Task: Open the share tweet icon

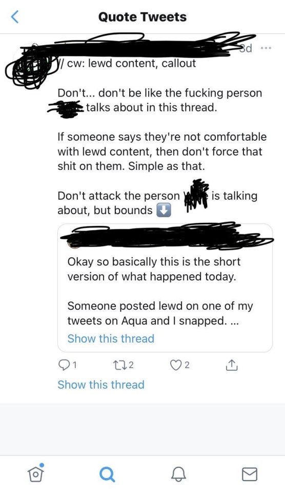Action: point(231,365)
